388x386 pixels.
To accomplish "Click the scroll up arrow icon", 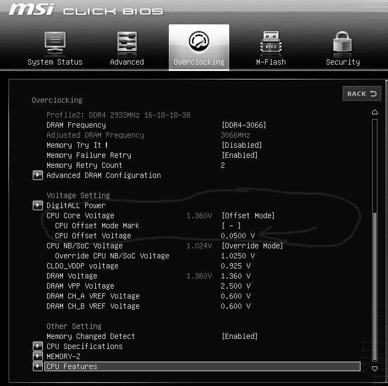I will (375, 112).
